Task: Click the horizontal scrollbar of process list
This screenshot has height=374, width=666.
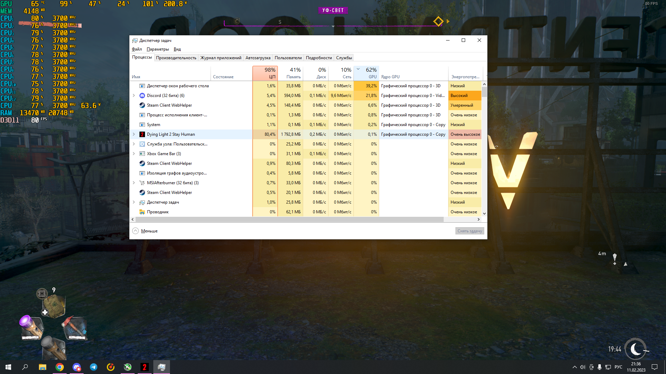Action: pos(289,220)
